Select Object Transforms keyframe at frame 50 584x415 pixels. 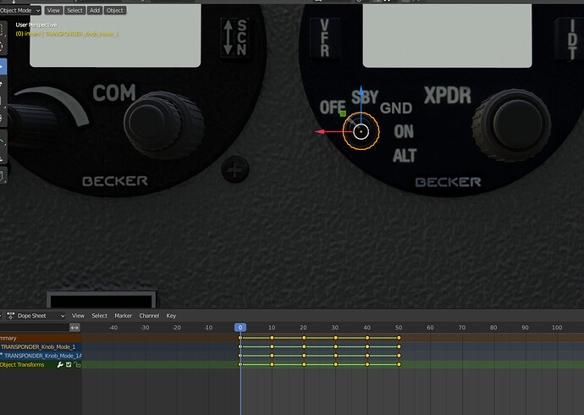399,365
